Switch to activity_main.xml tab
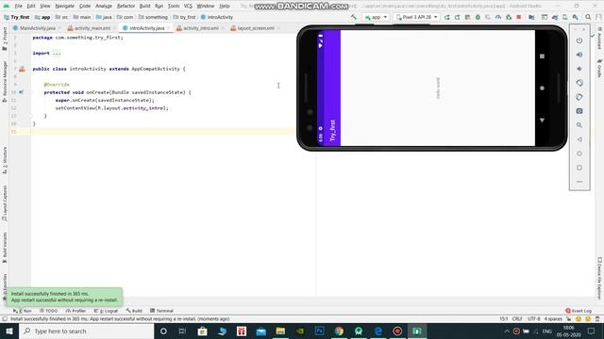The image size is (604, 339). click(x=92, y=28)
